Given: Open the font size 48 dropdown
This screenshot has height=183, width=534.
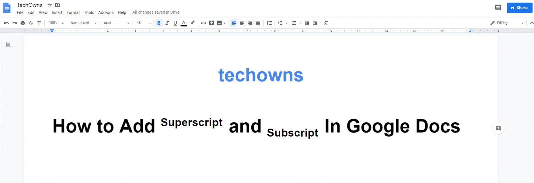Looking at the screenshot, I should tap(144, 23).
